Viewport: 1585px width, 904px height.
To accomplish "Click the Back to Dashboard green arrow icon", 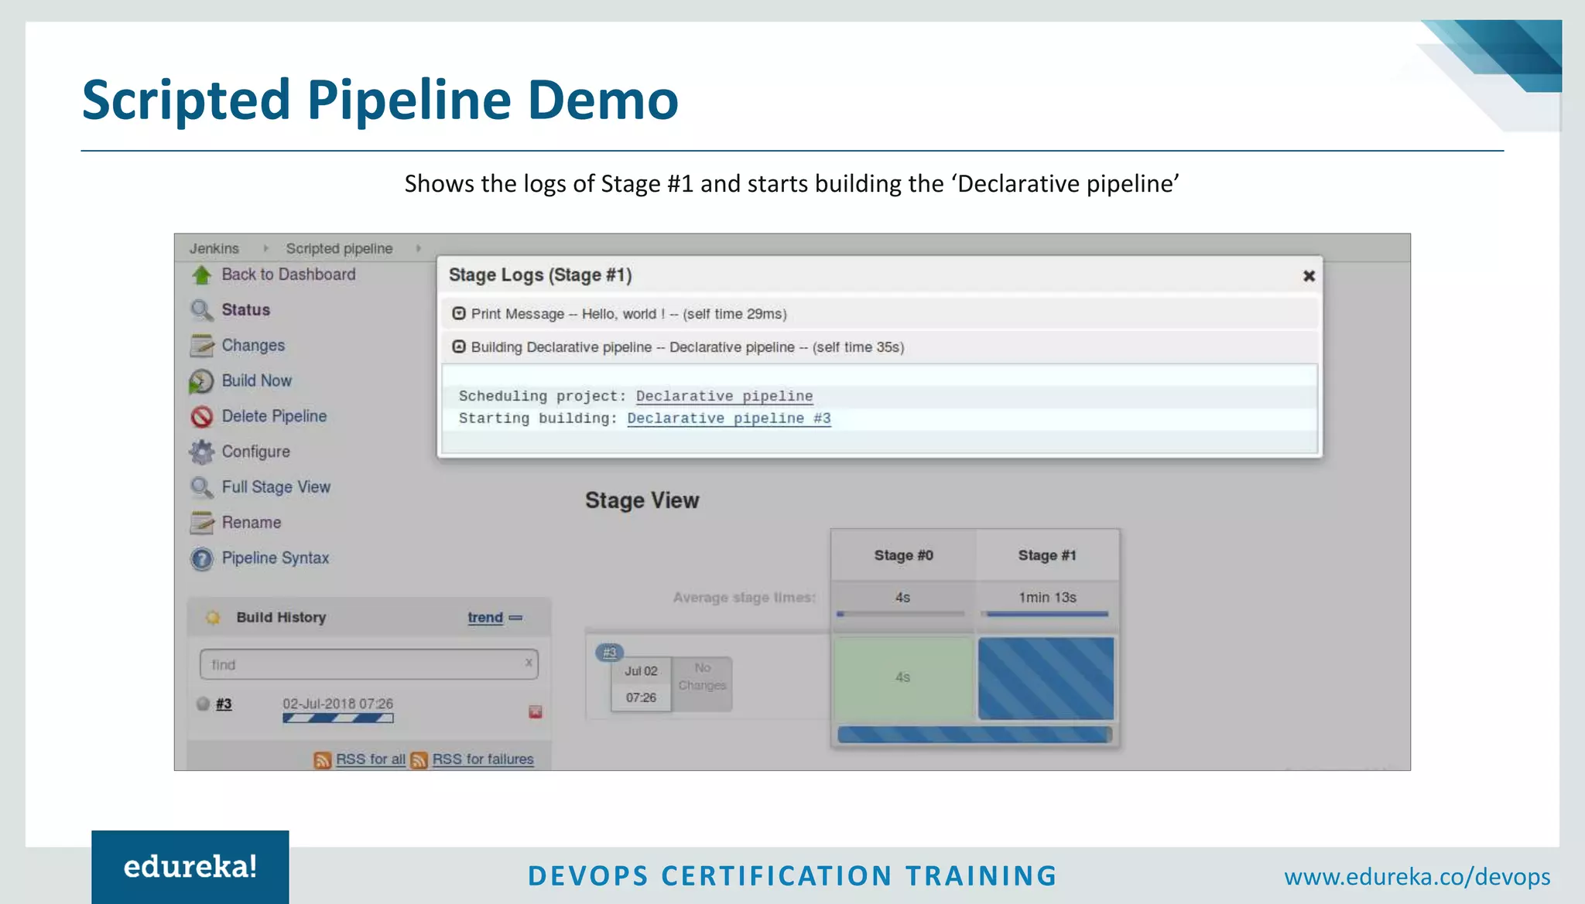I will (201, 275).
